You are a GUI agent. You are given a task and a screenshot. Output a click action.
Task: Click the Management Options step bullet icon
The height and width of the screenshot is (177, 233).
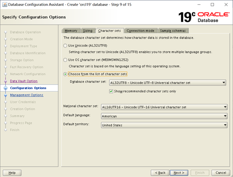click(x=5, y=95)
